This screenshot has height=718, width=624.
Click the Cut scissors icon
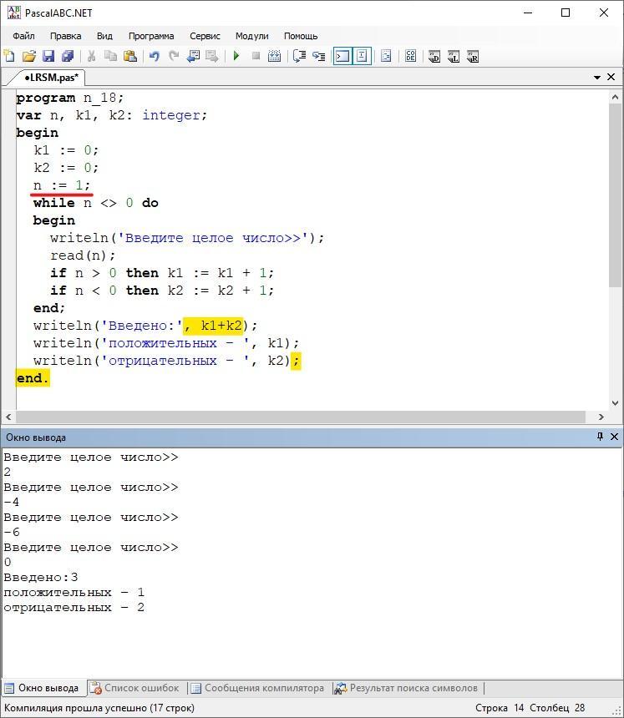[91, 56]
